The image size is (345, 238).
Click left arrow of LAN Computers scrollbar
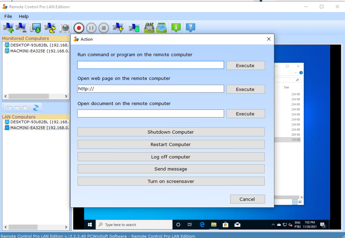6,227
